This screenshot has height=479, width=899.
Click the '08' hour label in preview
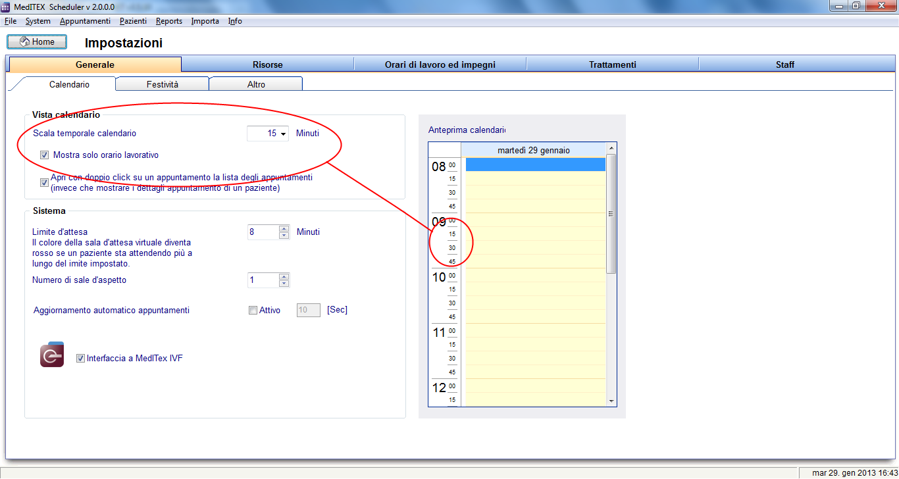pyautogui.click(x=439, y=166)
